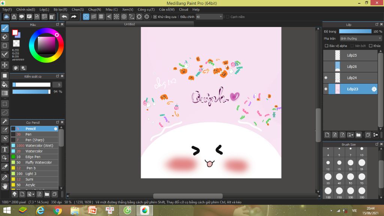Select the Brush tool in left toolbar
Image resolution: width=384 pixels, height=216 pixels.
tap(4, 28)
